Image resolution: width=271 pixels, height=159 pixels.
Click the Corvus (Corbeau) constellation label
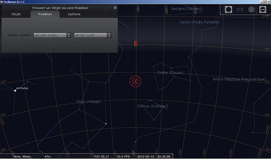tap(152, 106)
